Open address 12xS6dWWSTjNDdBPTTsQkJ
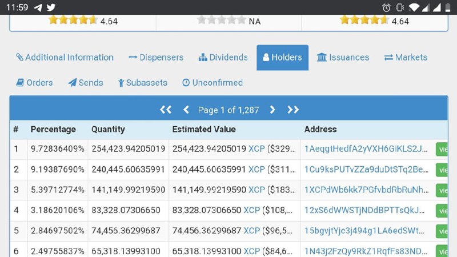The image size is (457, 257). coord(364,210)
